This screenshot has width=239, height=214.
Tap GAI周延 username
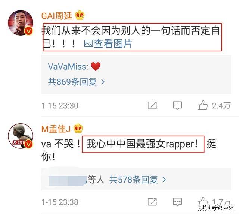tap(57, 16)
